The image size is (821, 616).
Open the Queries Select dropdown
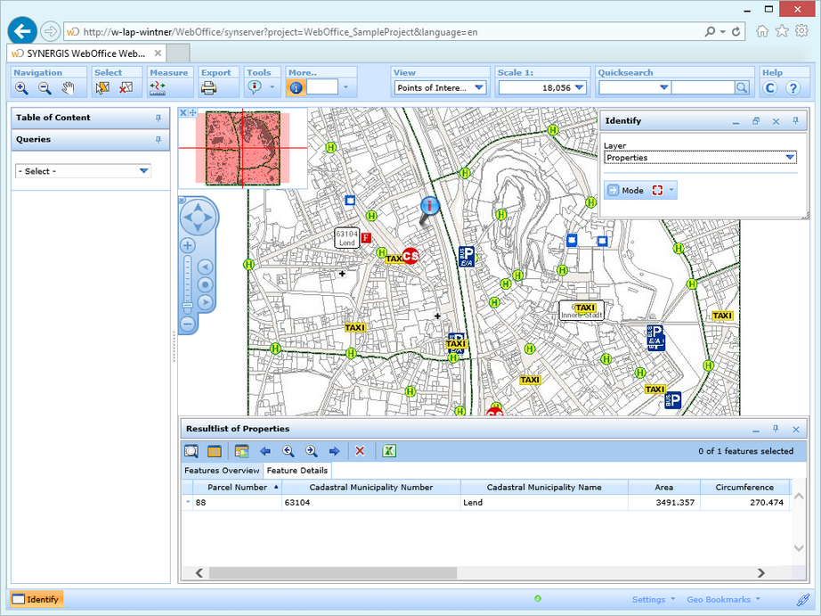point(83,171)
